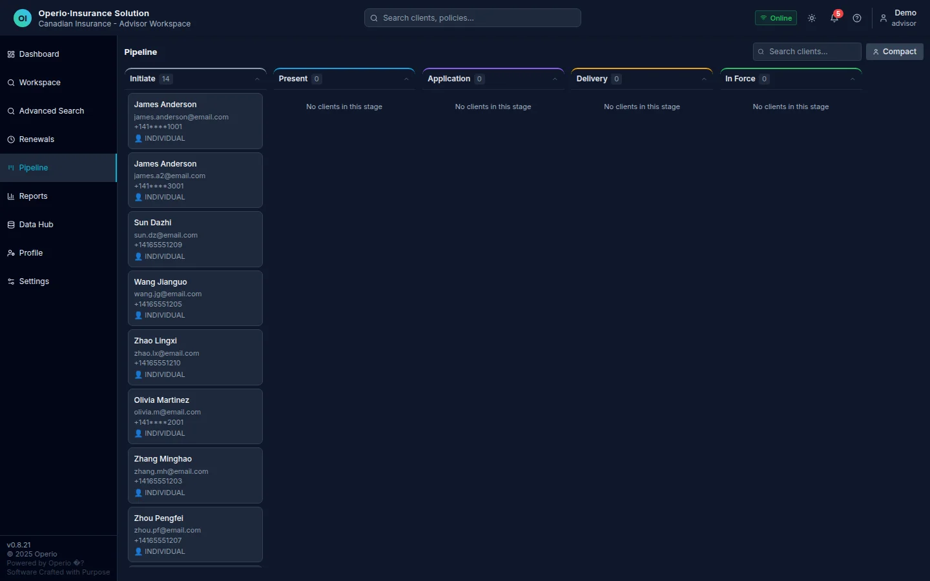The height and width of the screenshot is (581, 930).
Task: Click sun.dz@email.com email text
Action: pyautogui.click(x=166, y=235)
